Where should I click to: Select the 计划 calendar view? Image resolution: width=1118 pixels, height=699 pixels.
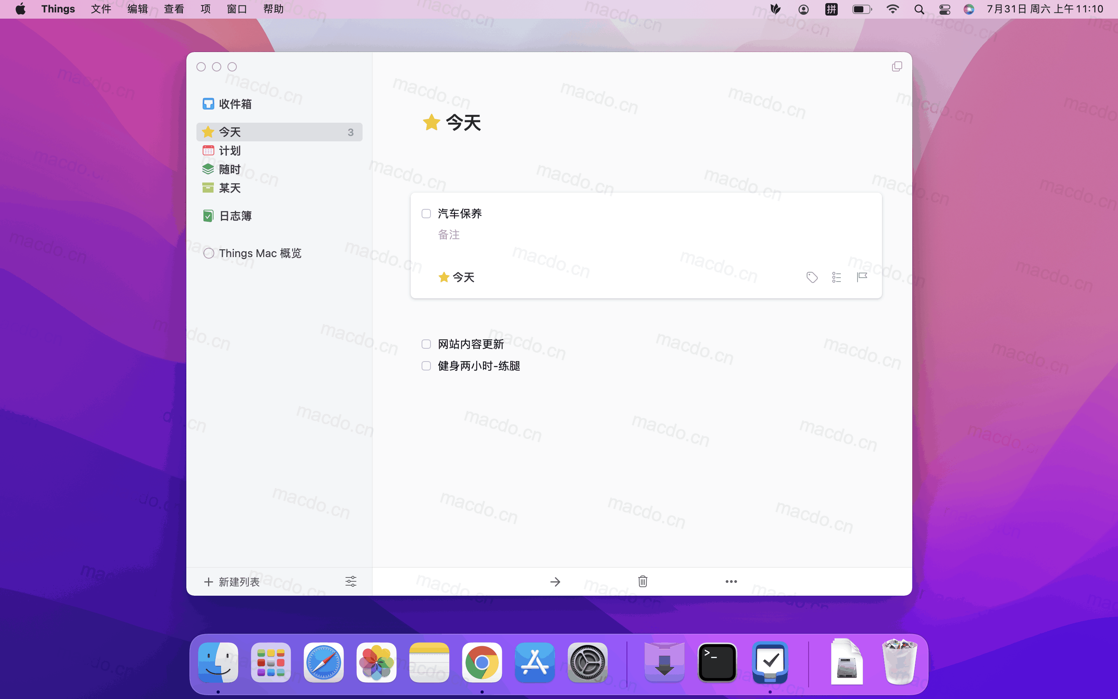coord(229,150)
